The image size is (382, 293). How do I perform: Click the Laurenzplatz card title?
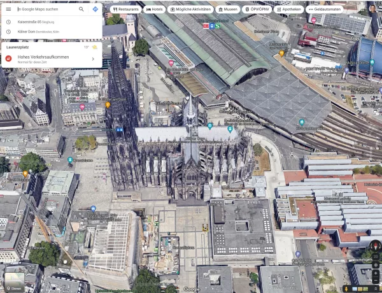pos(18,47)
